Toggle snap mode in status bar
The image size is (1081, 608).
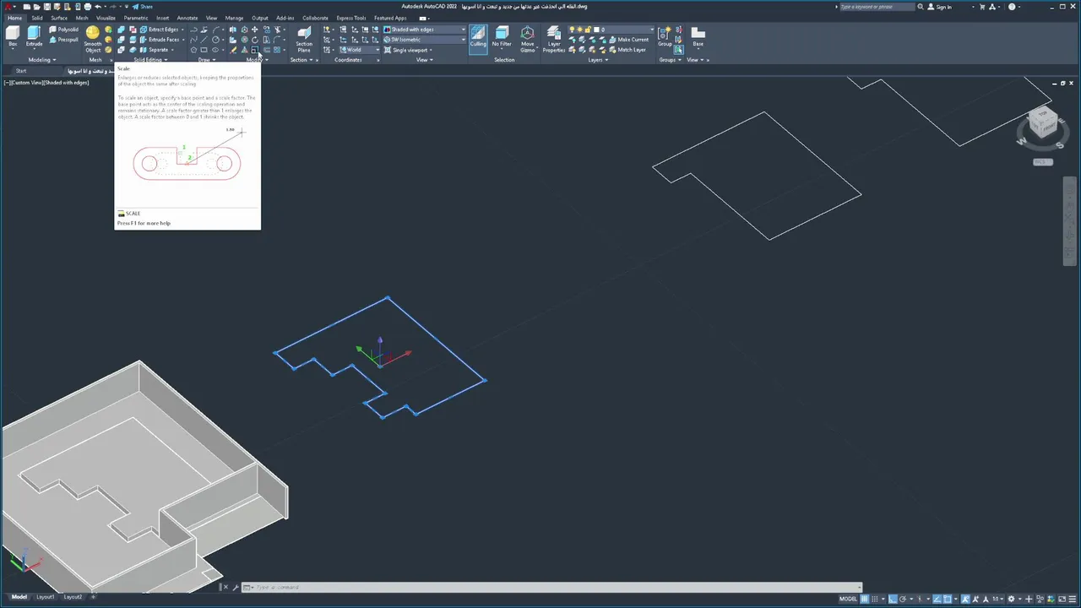[877, 599]
